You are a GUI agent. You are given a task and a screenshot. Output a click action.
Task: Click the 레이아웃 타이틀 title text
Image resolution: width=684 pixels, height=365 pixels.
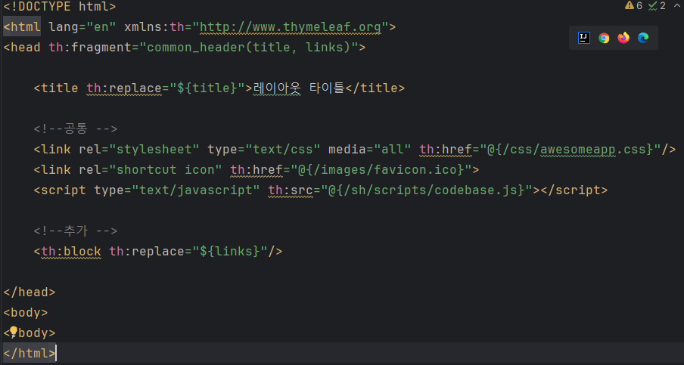299,88
